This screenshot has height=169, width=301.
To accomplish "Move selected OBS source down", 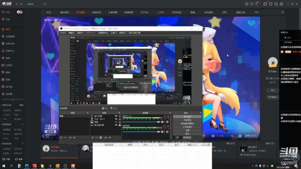I will (110, 137).
